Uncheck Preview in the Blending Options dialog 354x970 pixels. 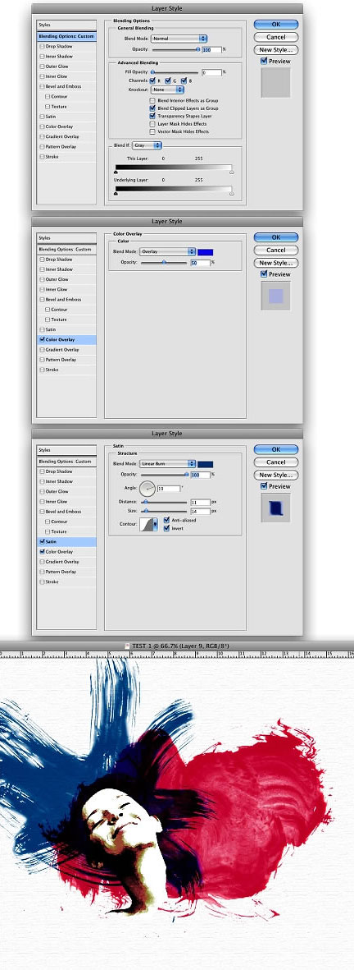pyautogui.click(x=265, y=62)
